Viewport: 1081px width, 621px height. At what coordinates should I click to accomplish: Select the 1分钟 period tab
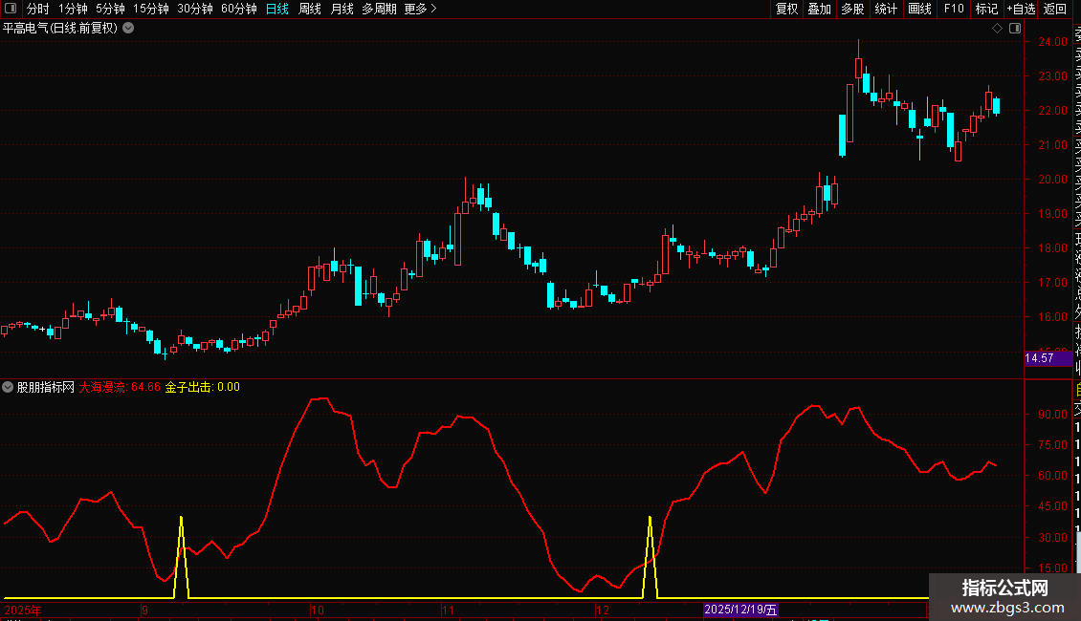(73, 9)
